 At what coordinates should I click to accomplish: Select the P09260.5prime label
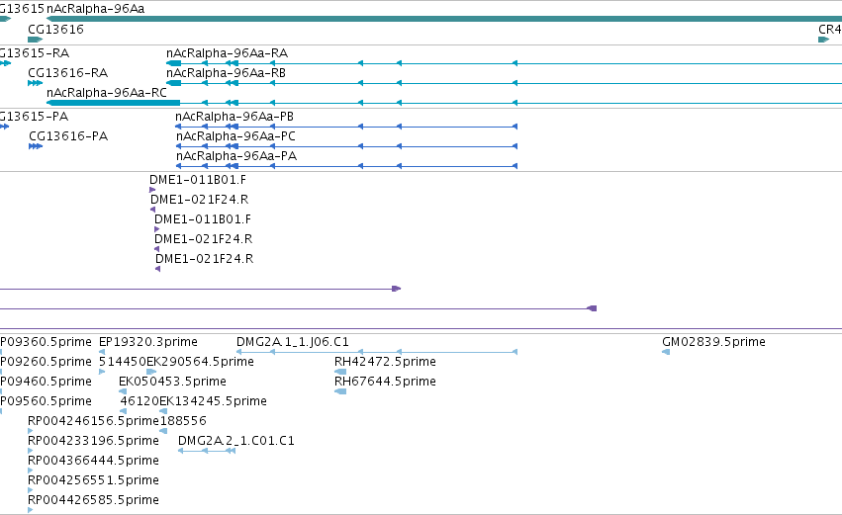coord(46,362)
